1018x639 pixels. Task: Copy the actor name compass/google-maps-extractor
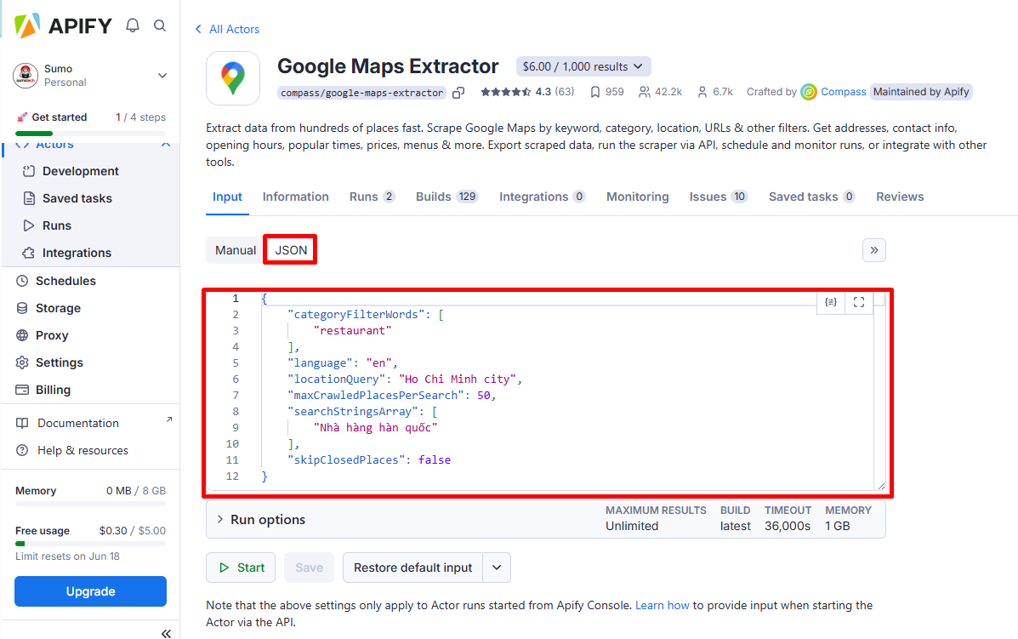[458, 92]
